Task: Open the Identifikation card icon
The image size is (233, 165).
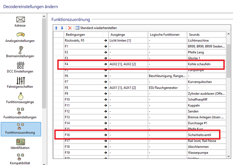Action: [20, 142]
